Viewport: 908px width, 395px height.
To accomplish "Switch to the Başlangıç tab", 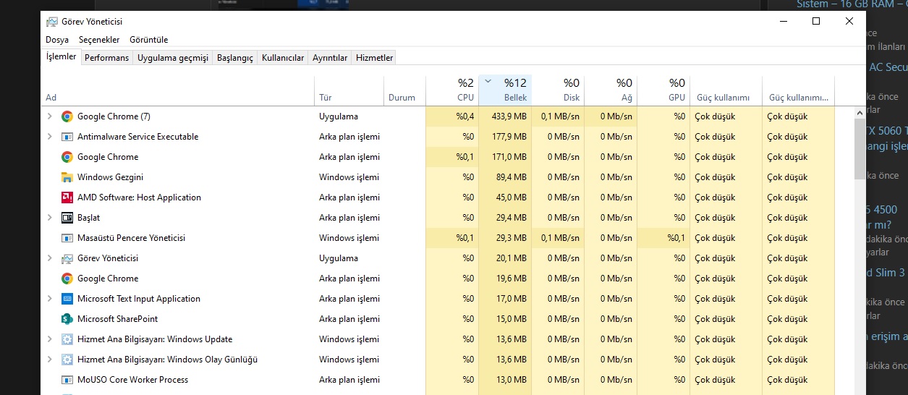I will point(235,58).
